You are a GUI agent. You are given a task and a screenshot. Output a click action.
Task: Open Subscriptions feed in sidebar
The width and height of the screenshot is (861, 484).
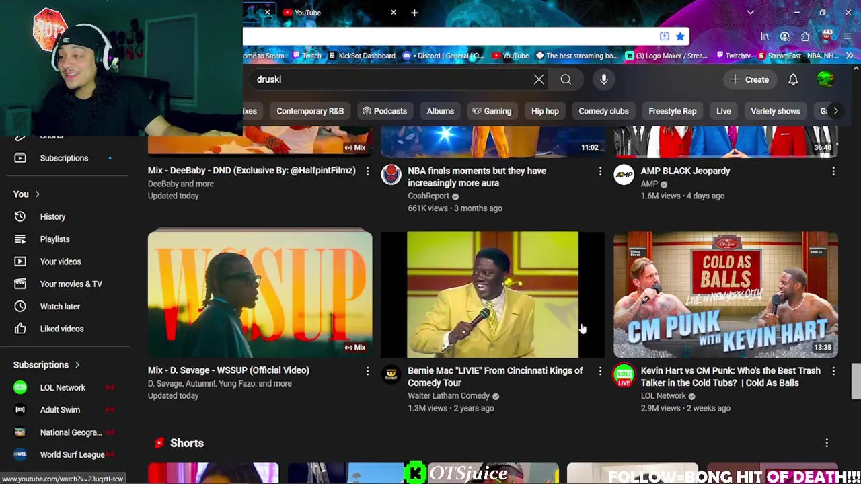pos(65,158)
